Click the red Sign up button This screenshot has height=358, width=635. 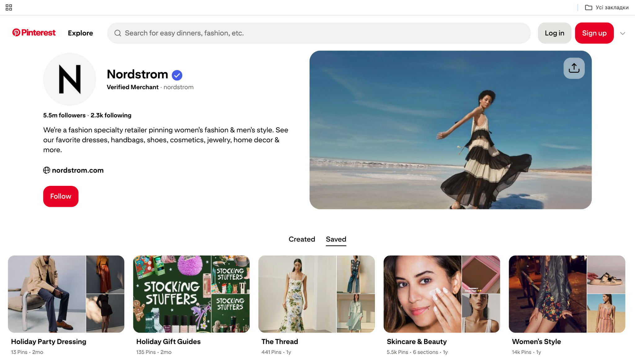coord(594,33)
